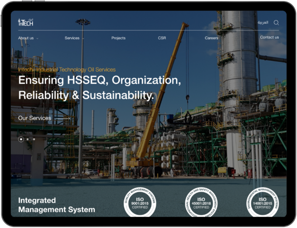Click the inTECH logo
Image resolution: width=297 pixels, height=228 pixels.
(x=26, y=22)
